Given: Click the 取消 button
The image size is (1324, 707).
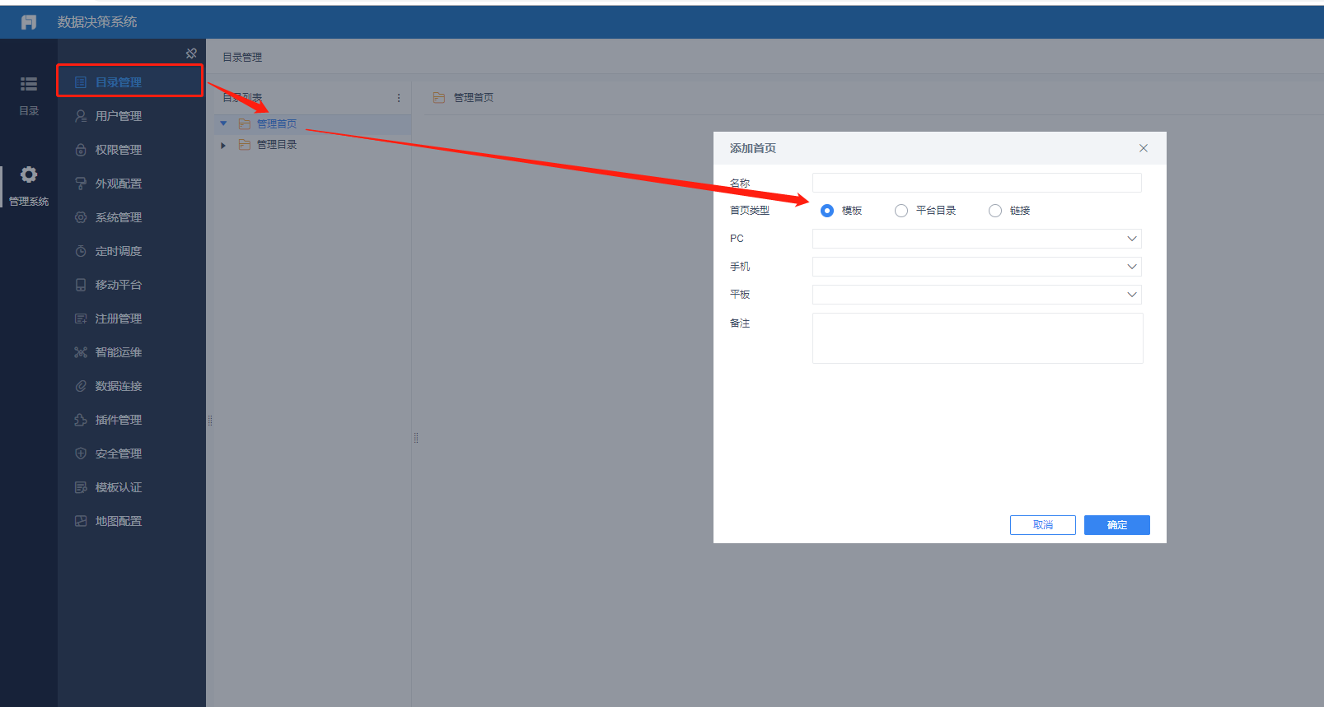Looking at the screenshot, I should click(x=1043, y=525).
